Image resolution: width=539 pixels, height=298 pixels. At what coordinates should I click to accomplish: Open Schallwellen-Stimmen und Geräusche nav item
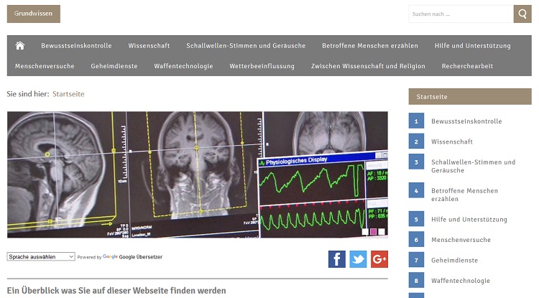pyautogui.click(x=246, y=46)
